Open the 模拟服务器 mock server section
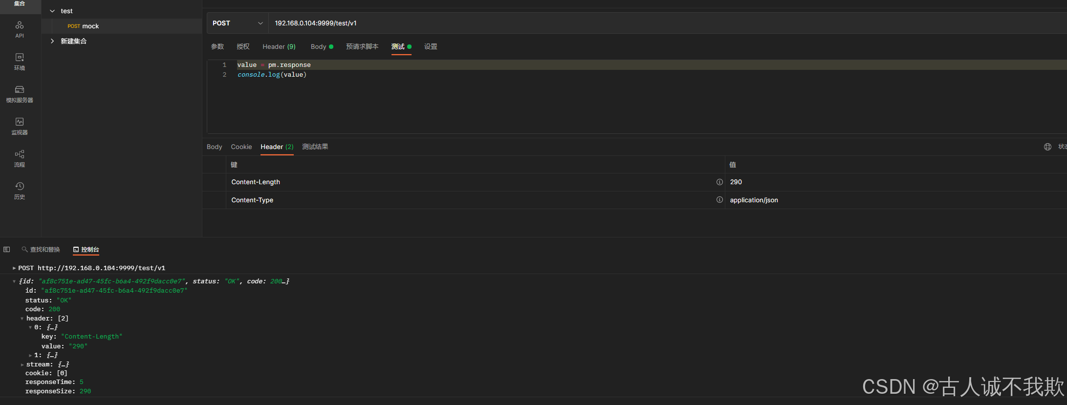Viewport: 1067px width, 405px height. (x=20, y=94)
